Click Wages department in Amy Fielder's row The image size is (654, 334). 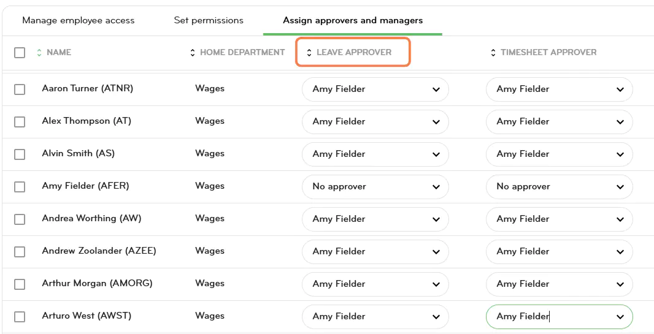210,186
